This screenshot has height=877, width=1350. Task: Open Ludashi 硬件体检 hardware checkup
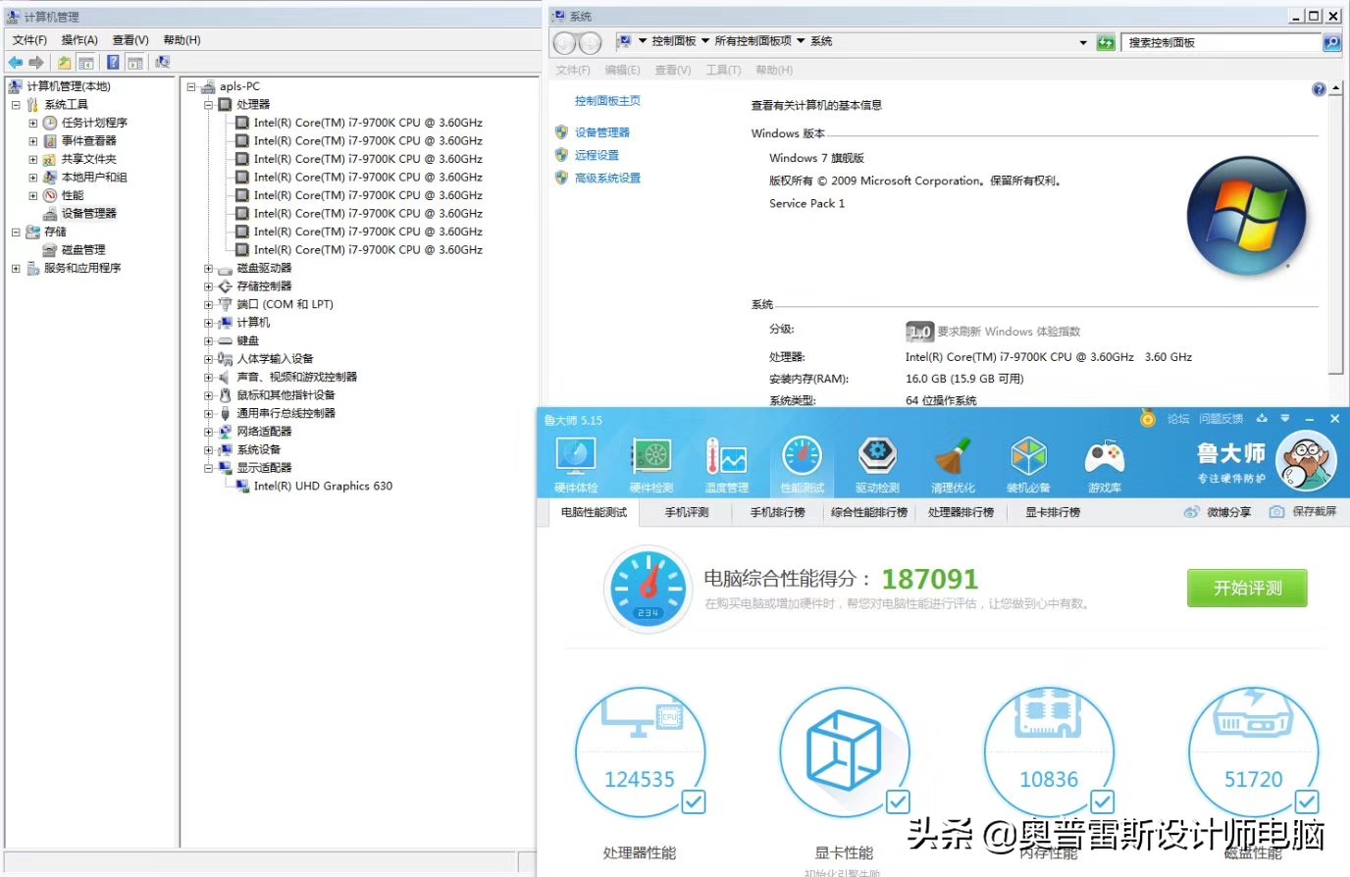tap(576, 461)
